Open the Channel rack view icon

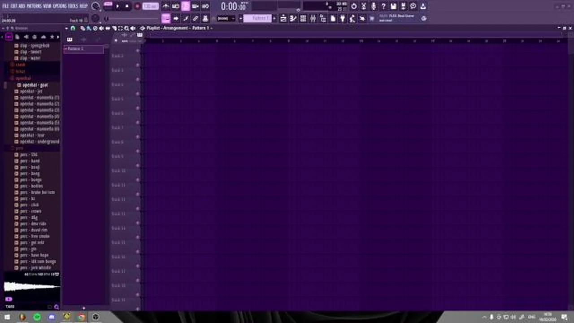point(303,18)
